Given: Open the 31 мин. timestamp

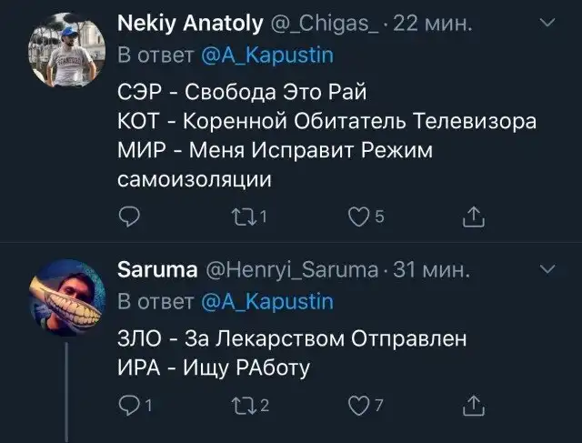Looking at the screenshot, I should (x=435, y=271).
